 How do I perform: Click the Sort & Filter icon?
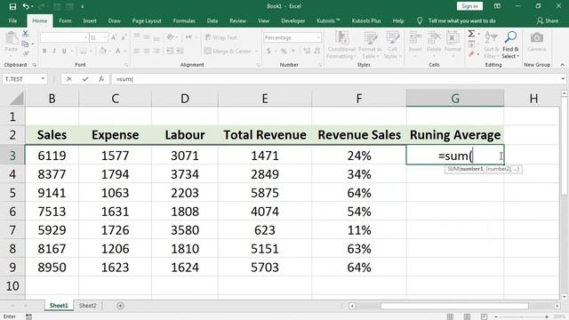pos(491,37)
